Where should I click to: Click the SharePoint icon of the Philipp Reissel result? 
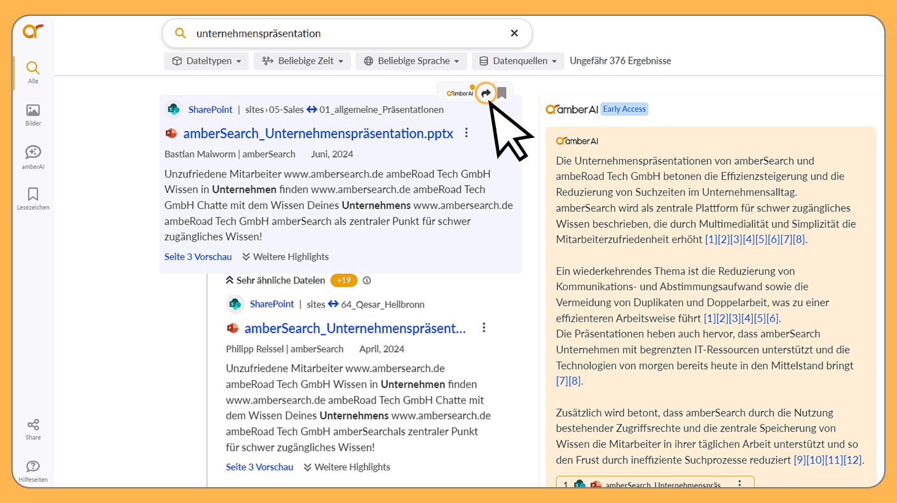click(235, 304)
